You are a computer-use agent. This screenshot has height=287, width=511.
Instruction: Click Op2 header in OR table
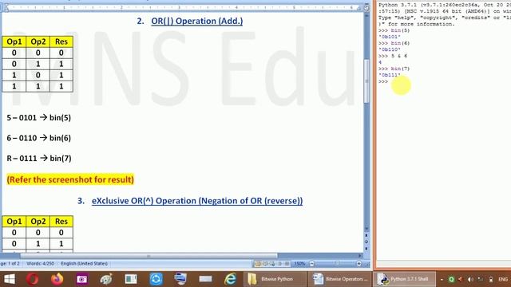(x=38, y=41)
